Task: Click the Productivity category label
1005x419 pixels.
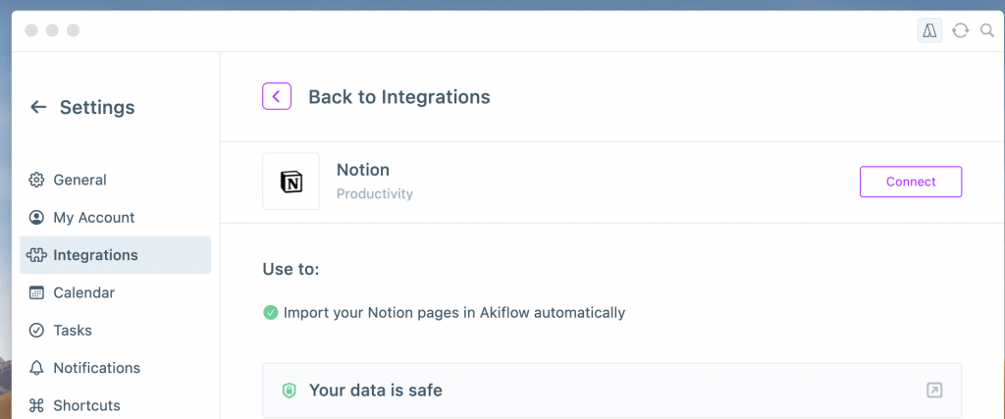Action: click(375, 193)
